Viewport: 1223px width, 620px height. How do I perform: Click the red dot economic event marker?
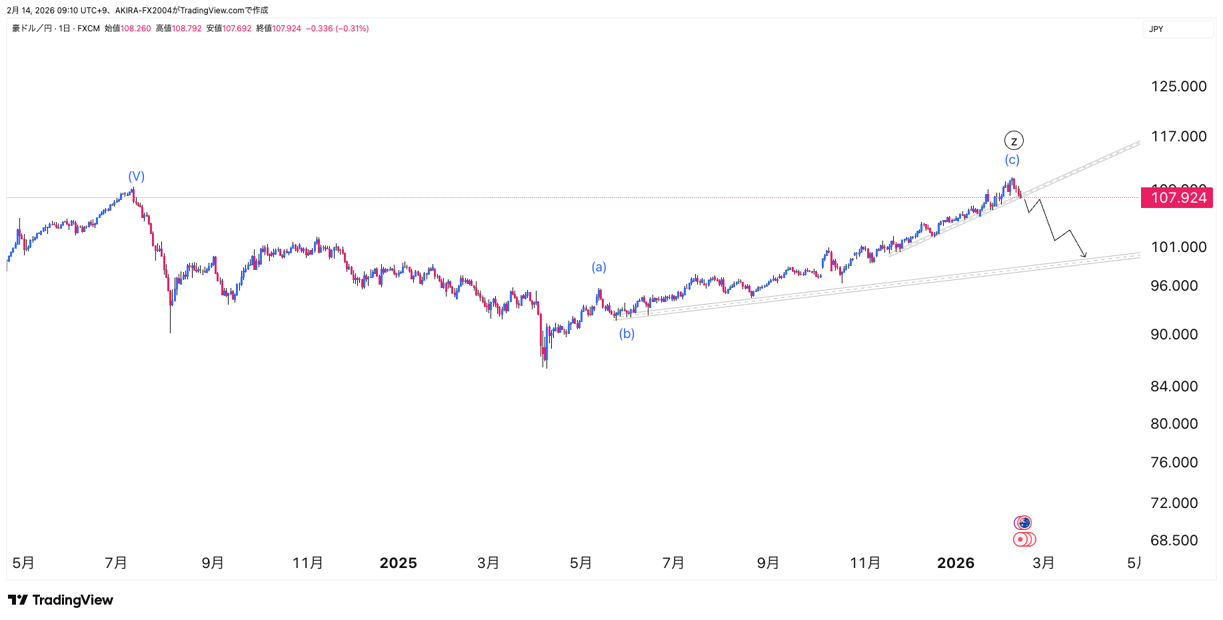point(1021,539)
